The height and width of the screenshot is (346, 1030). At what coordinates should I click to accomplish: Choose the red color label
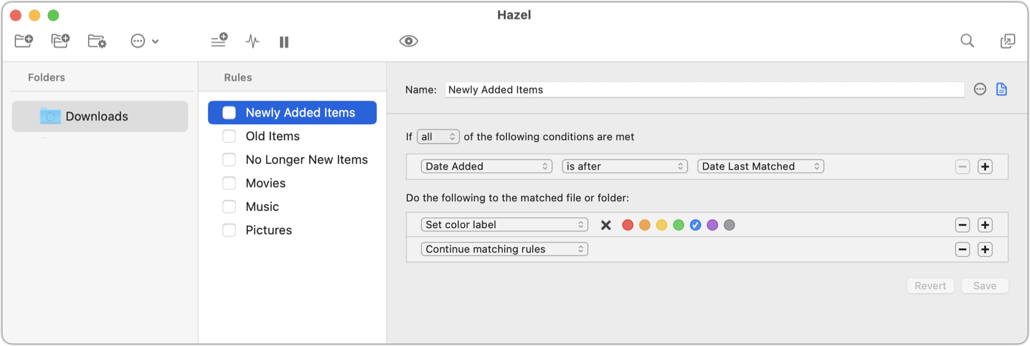[628, 225]
